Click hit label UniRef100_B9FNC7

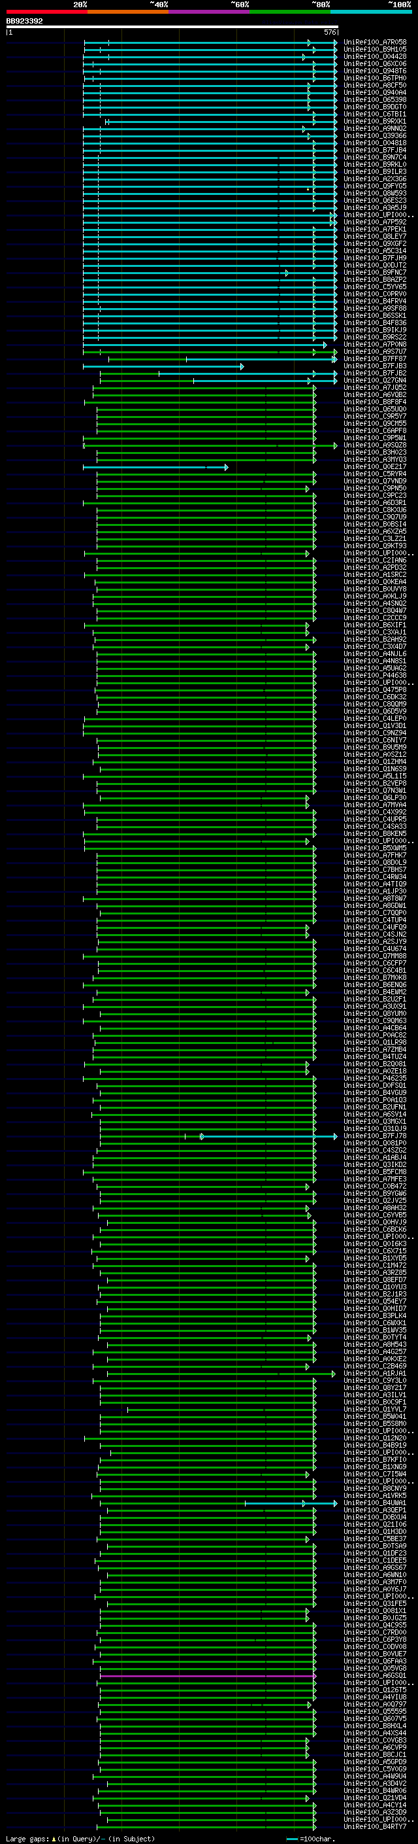(375, 272)
